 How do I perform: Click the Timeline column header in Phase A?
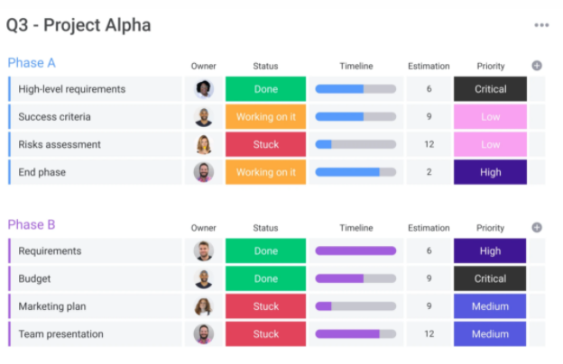[x=355, y=66]
